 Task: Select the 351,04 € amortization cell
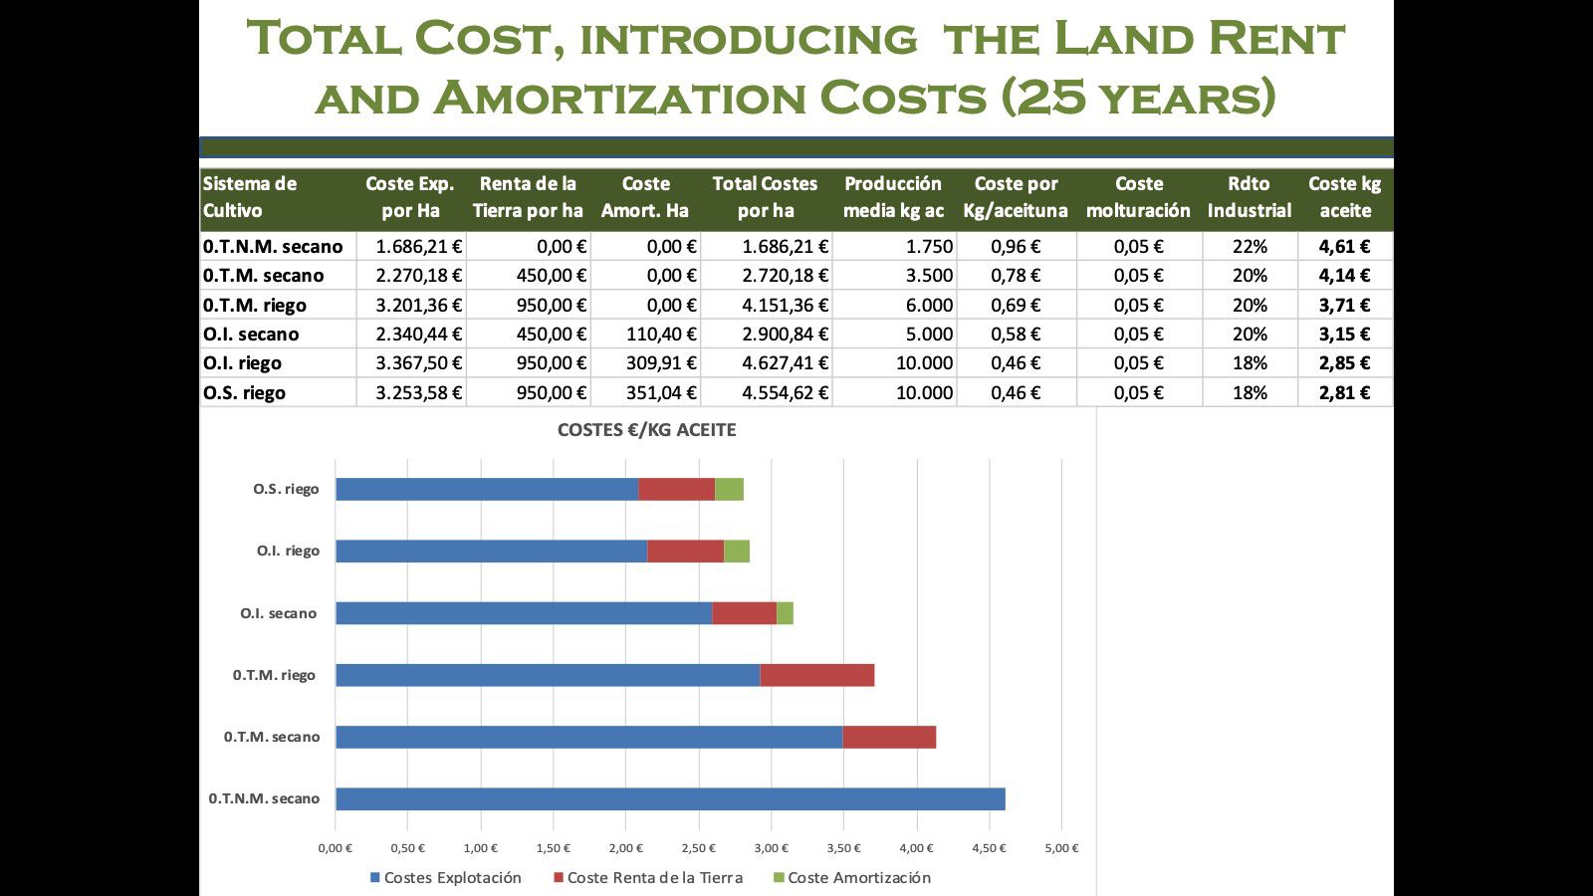click(x=660, y=393)
